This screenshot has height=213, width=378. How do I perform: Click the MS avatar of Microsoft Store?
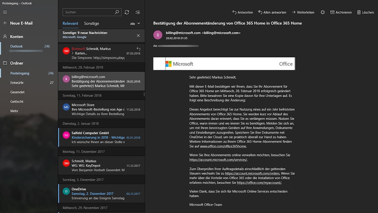click(66, 107)
